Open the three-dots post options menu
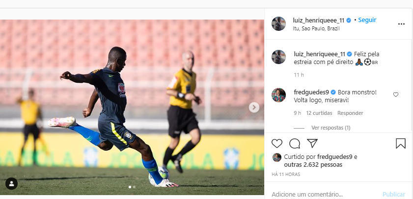Image resolution: width=413 pixels, height=199 pixels. (x=401, y=24)
